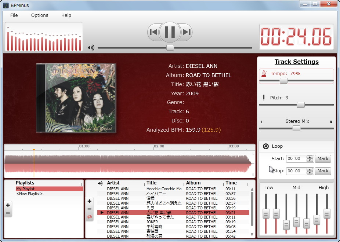
Task: Click the spectrum analyzer display
Action: point(44,37)
